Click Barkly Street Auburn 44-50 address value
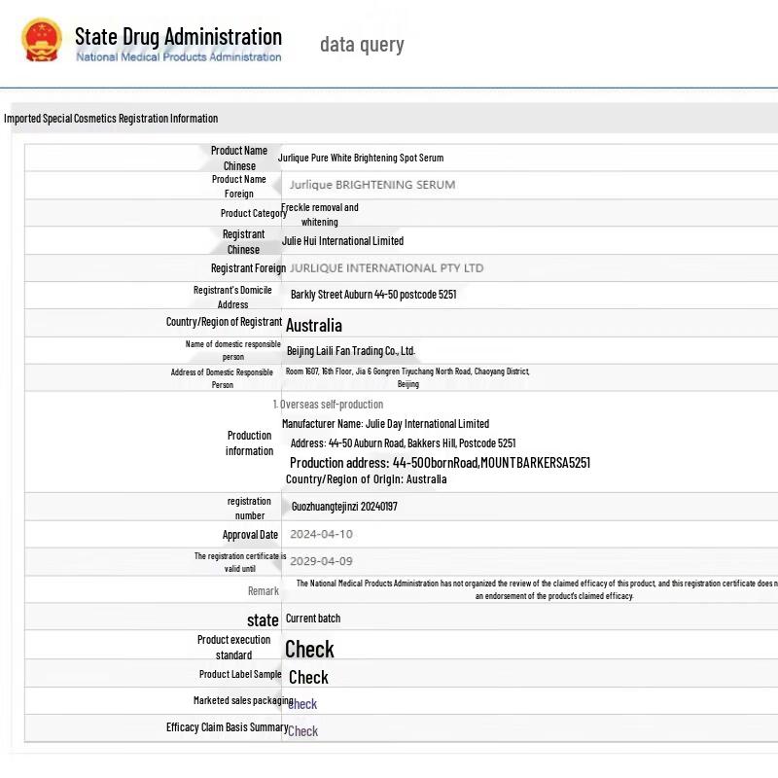Screen dimensions: 778x778 [373, 295]
